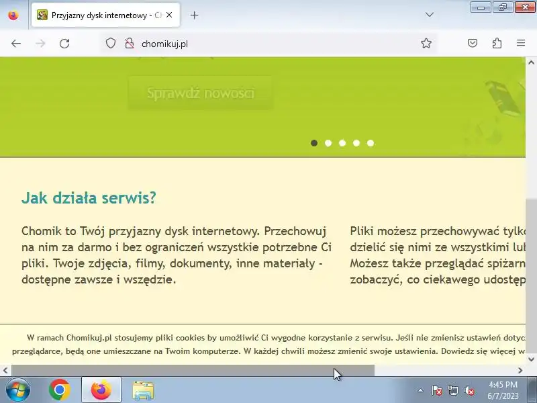This screenshot has width=537, height=403.
Task: Expand the list all tabs chevron
Action: click(429, 15)
